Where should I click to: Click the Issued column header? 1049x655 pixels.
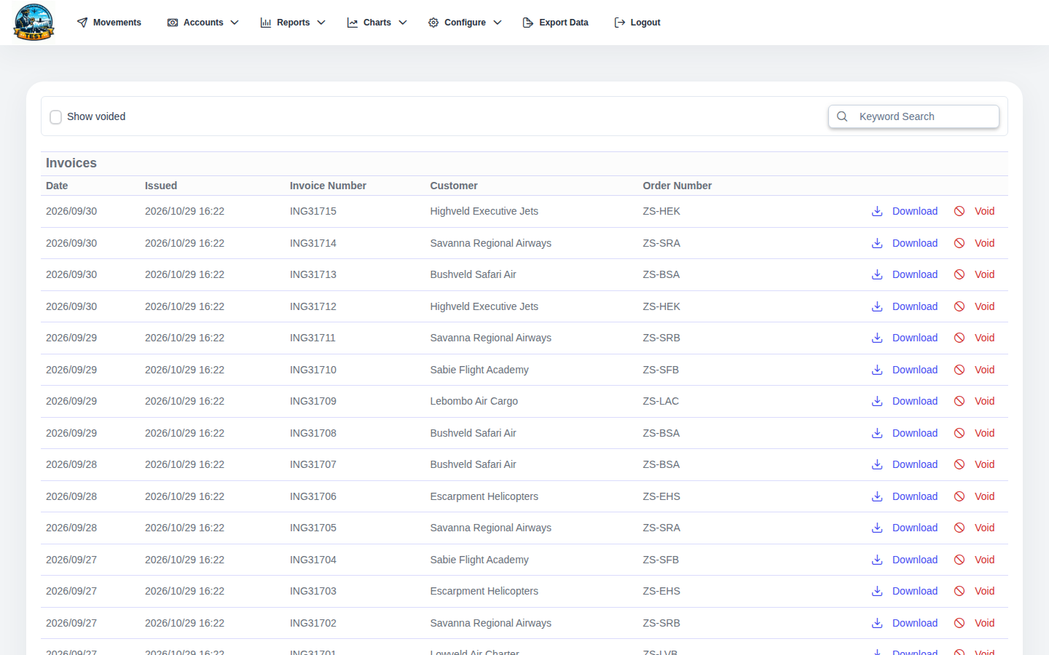click(x=161, y=186)
